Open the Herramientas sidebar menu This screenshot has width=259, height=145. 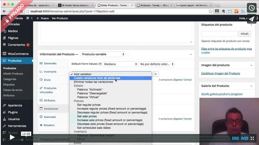pyautogui.click(x=17, y=126)
